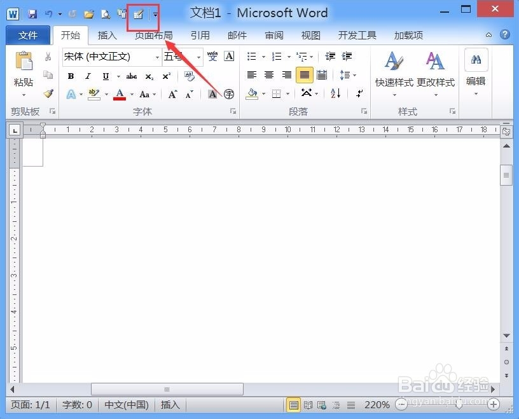
Task: Toggle distributed alignment
Action: pos(322,75)
